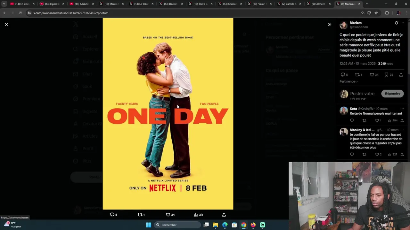Bookmark this page with the star icon
410x230 pixels.
[376, 13]
